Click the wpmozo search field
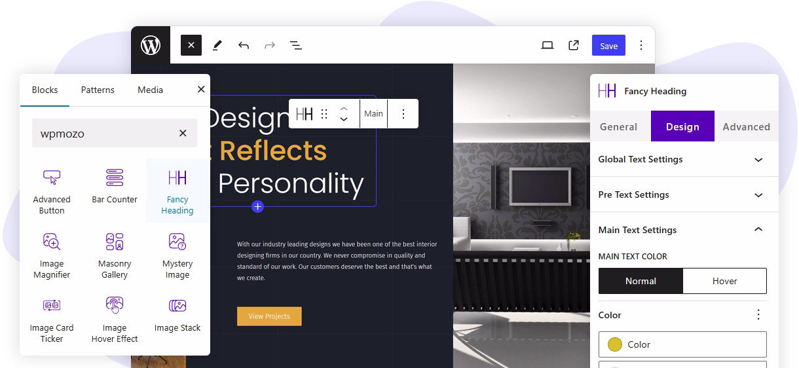The image size is (799, 368). [105, 134]
